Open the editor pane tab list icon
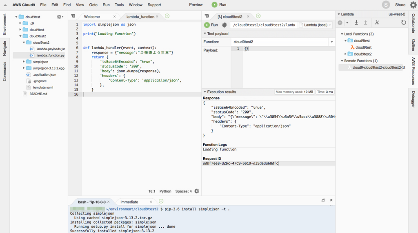This screenshot has height=233, width=418. 73,16
